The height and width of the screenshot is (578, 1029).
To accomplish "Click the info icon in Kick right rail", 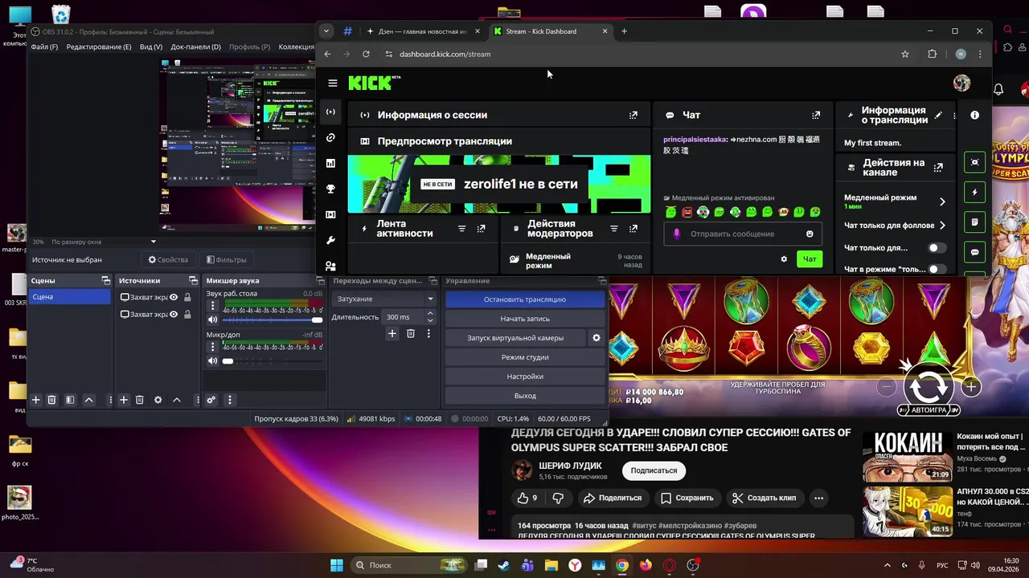I will tap(974, 115).
